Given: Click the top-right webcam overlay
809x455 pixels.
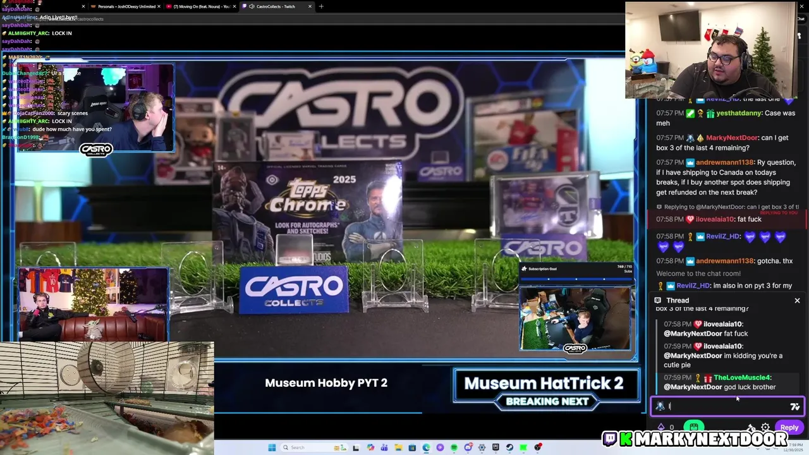Looking at the screenshot, I should coord(712,51).
